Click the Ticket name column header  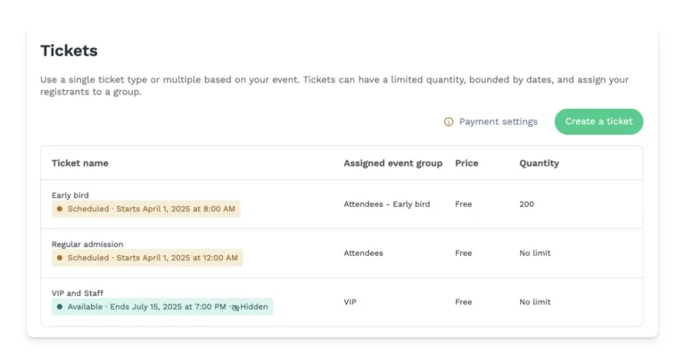pyautogui.click(x=80, y=163)
